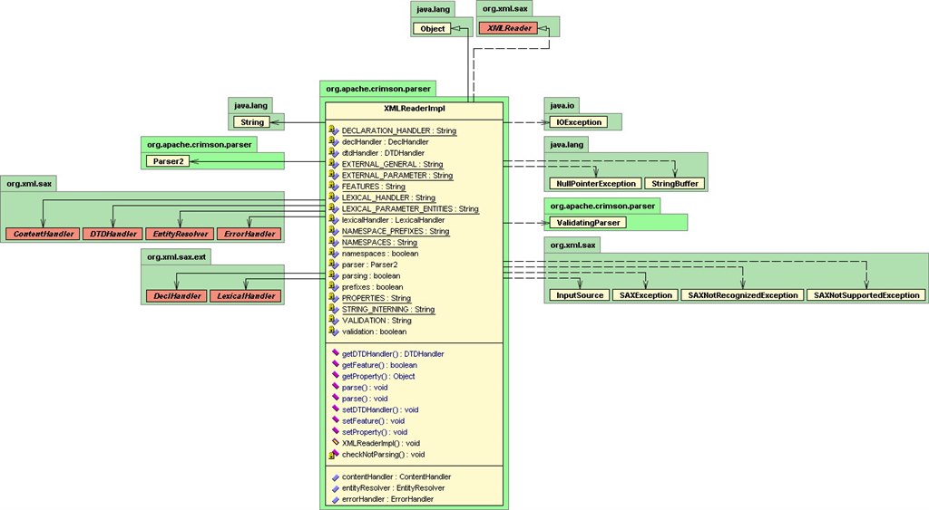Image resolution: width=929 pixels, height=510 pixels.
Task: Select icon next to parsing : boolean
Action: [334, 275]
